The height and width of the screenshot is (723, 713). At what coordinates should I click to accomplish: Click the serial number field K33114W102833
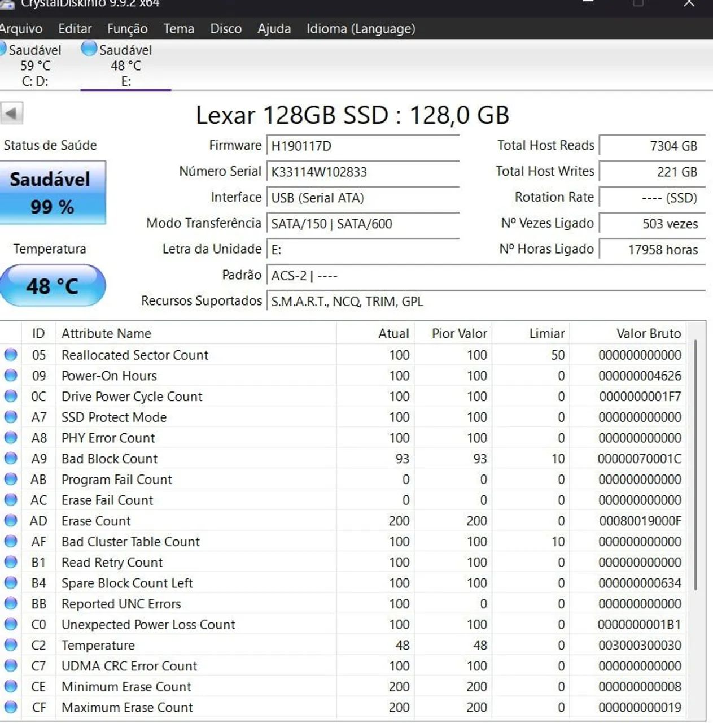coord(362,172)
